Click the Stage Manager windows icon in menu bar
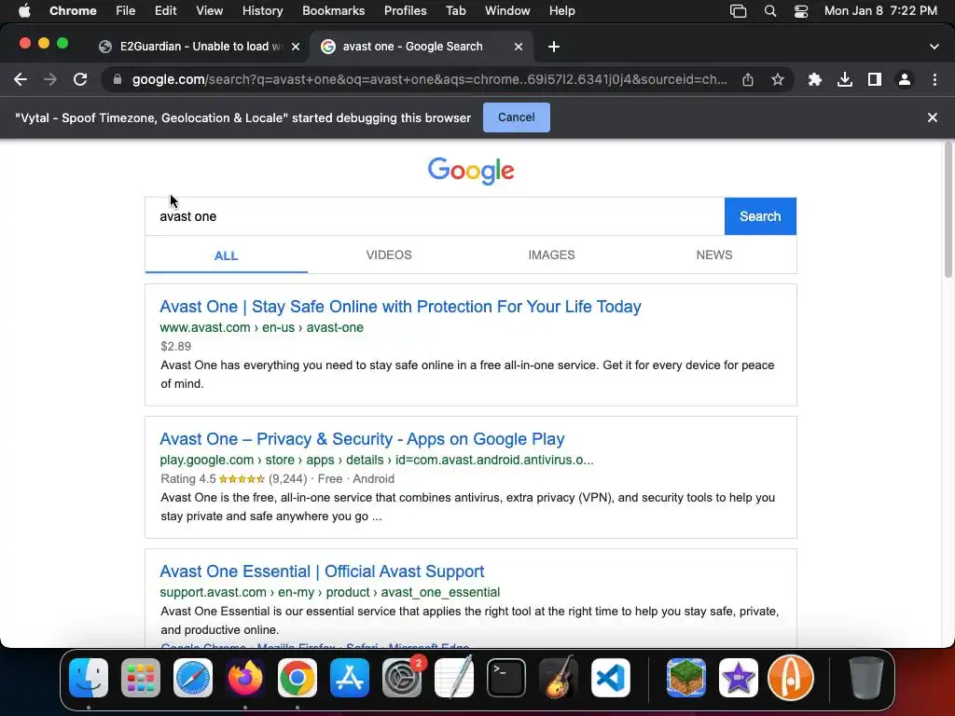Viewport: 955px width, 716px height. point(739,11)
